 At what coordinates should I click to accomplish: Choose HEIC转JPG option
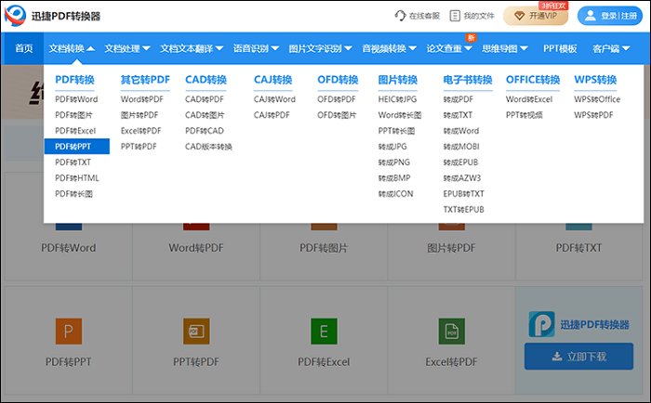pos(398,99)
